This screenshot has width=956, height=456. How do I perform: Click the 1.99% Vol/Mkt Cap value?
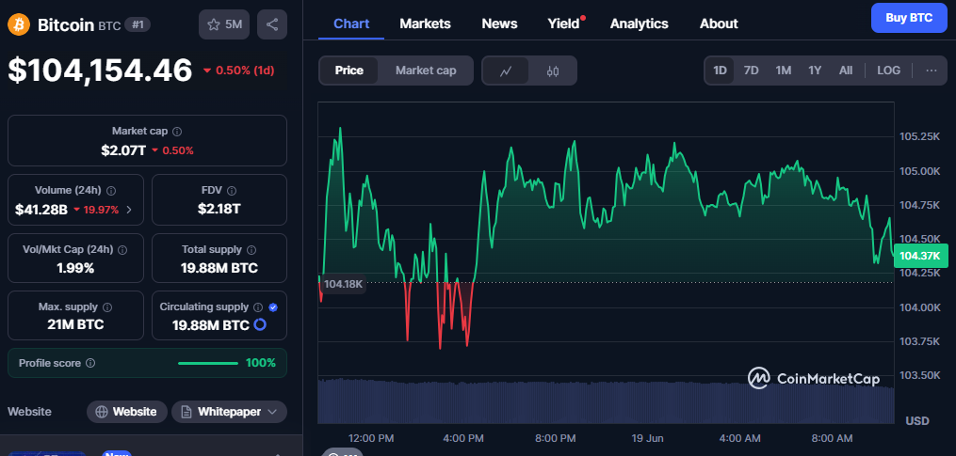(75, 268)
